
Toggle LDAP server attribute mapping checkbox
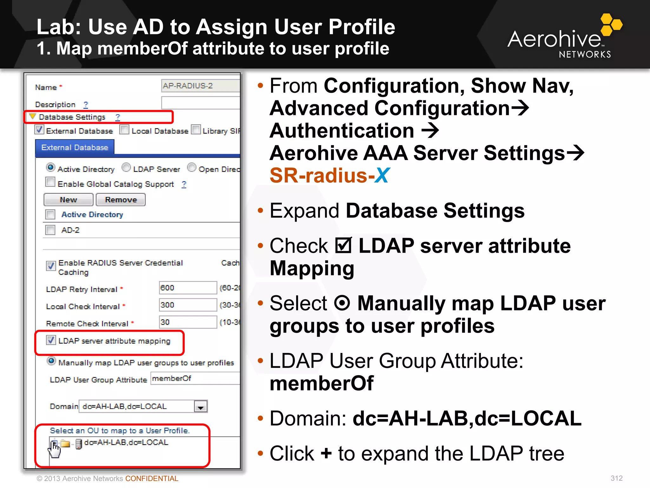(51, 340)
